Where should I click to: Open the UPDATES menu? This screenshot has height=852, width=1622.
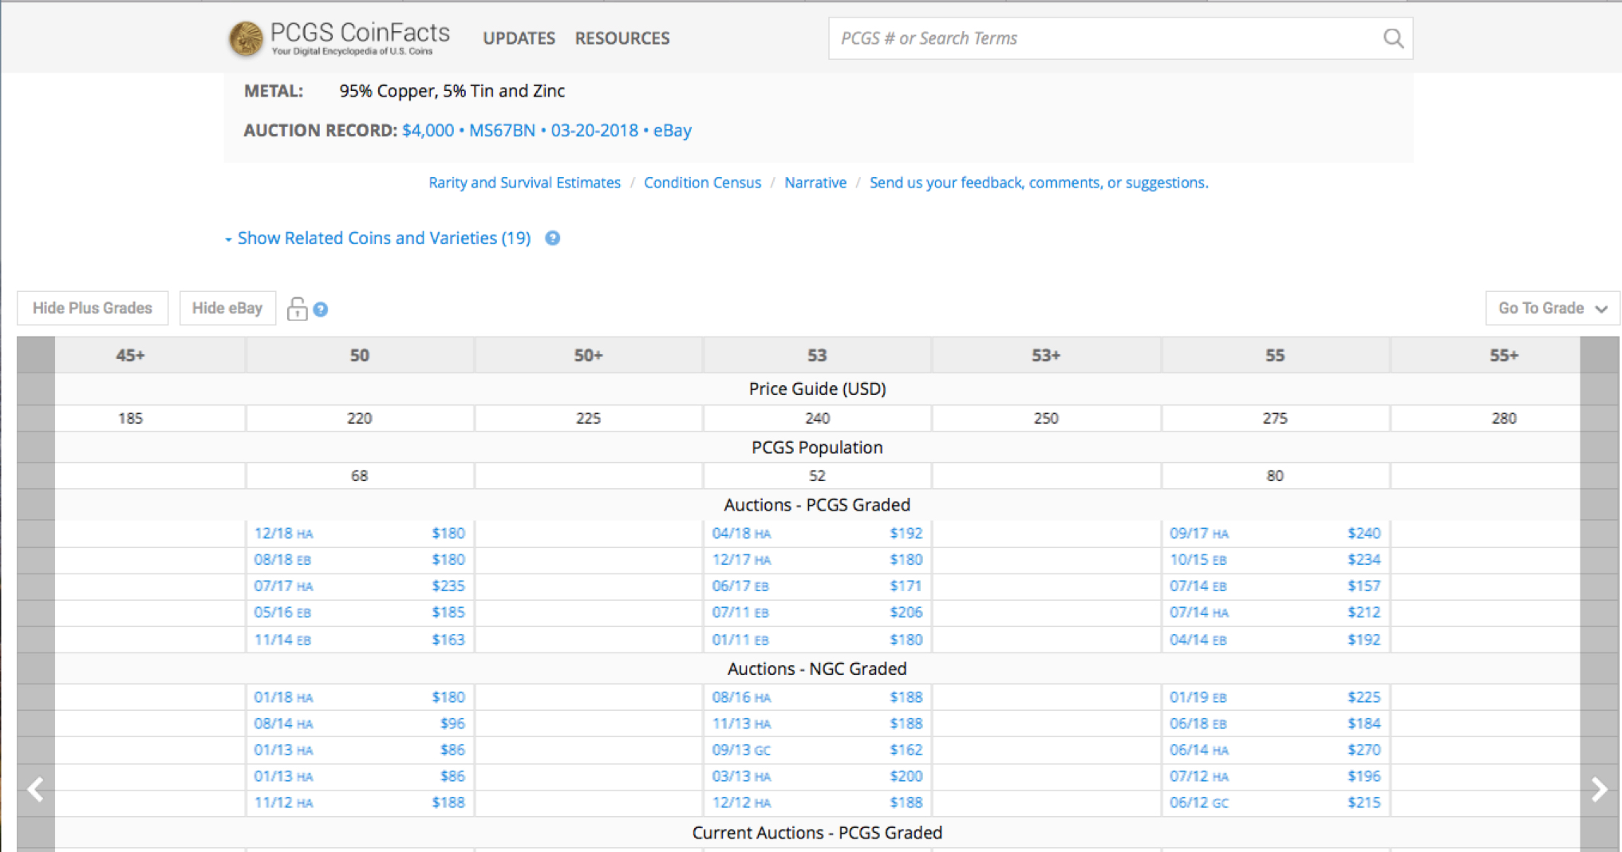519,38
